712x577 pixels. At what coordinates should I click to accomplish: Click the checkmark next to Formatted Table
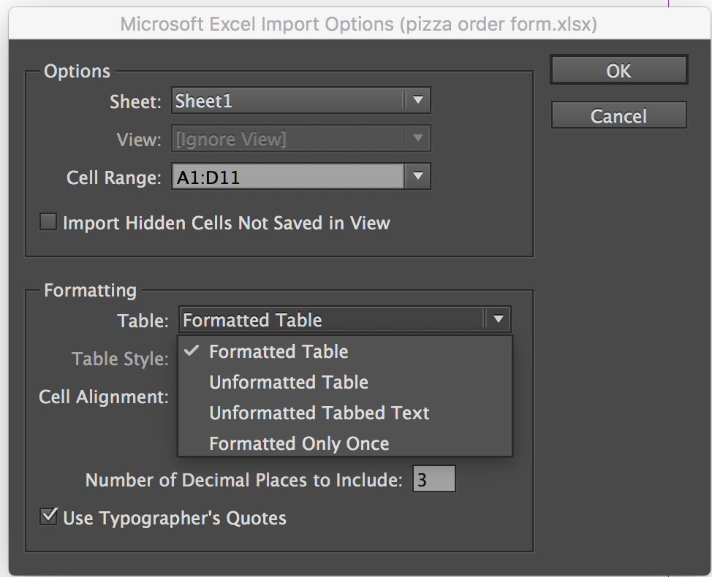point(192,351)
